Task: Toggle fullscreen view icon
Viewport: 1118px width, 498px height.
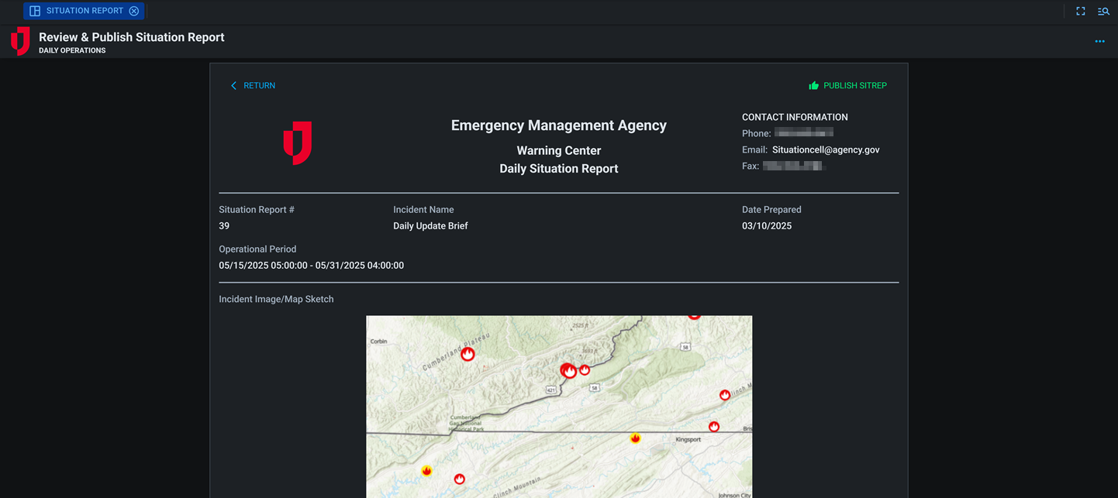Action: pyautogui.click(x=1080, y=11)
